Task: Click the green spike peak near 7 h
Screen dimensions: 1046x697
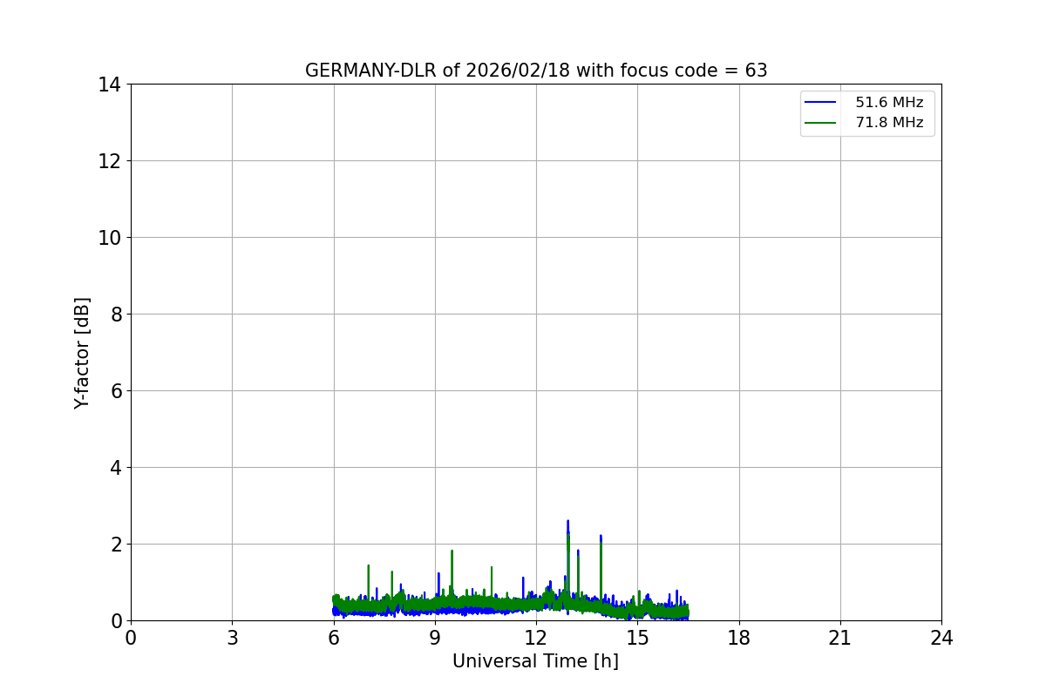Action: 368,566
